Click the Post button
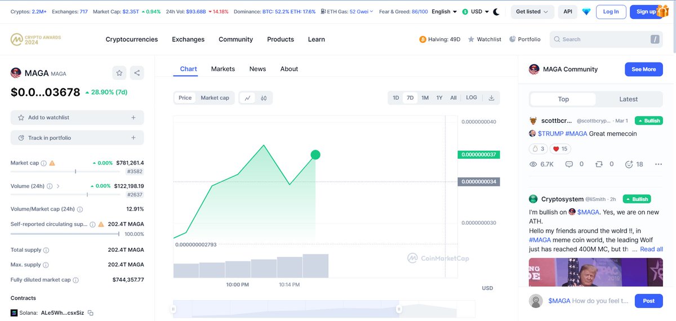The image size is (676, 321). pos(649,301)
